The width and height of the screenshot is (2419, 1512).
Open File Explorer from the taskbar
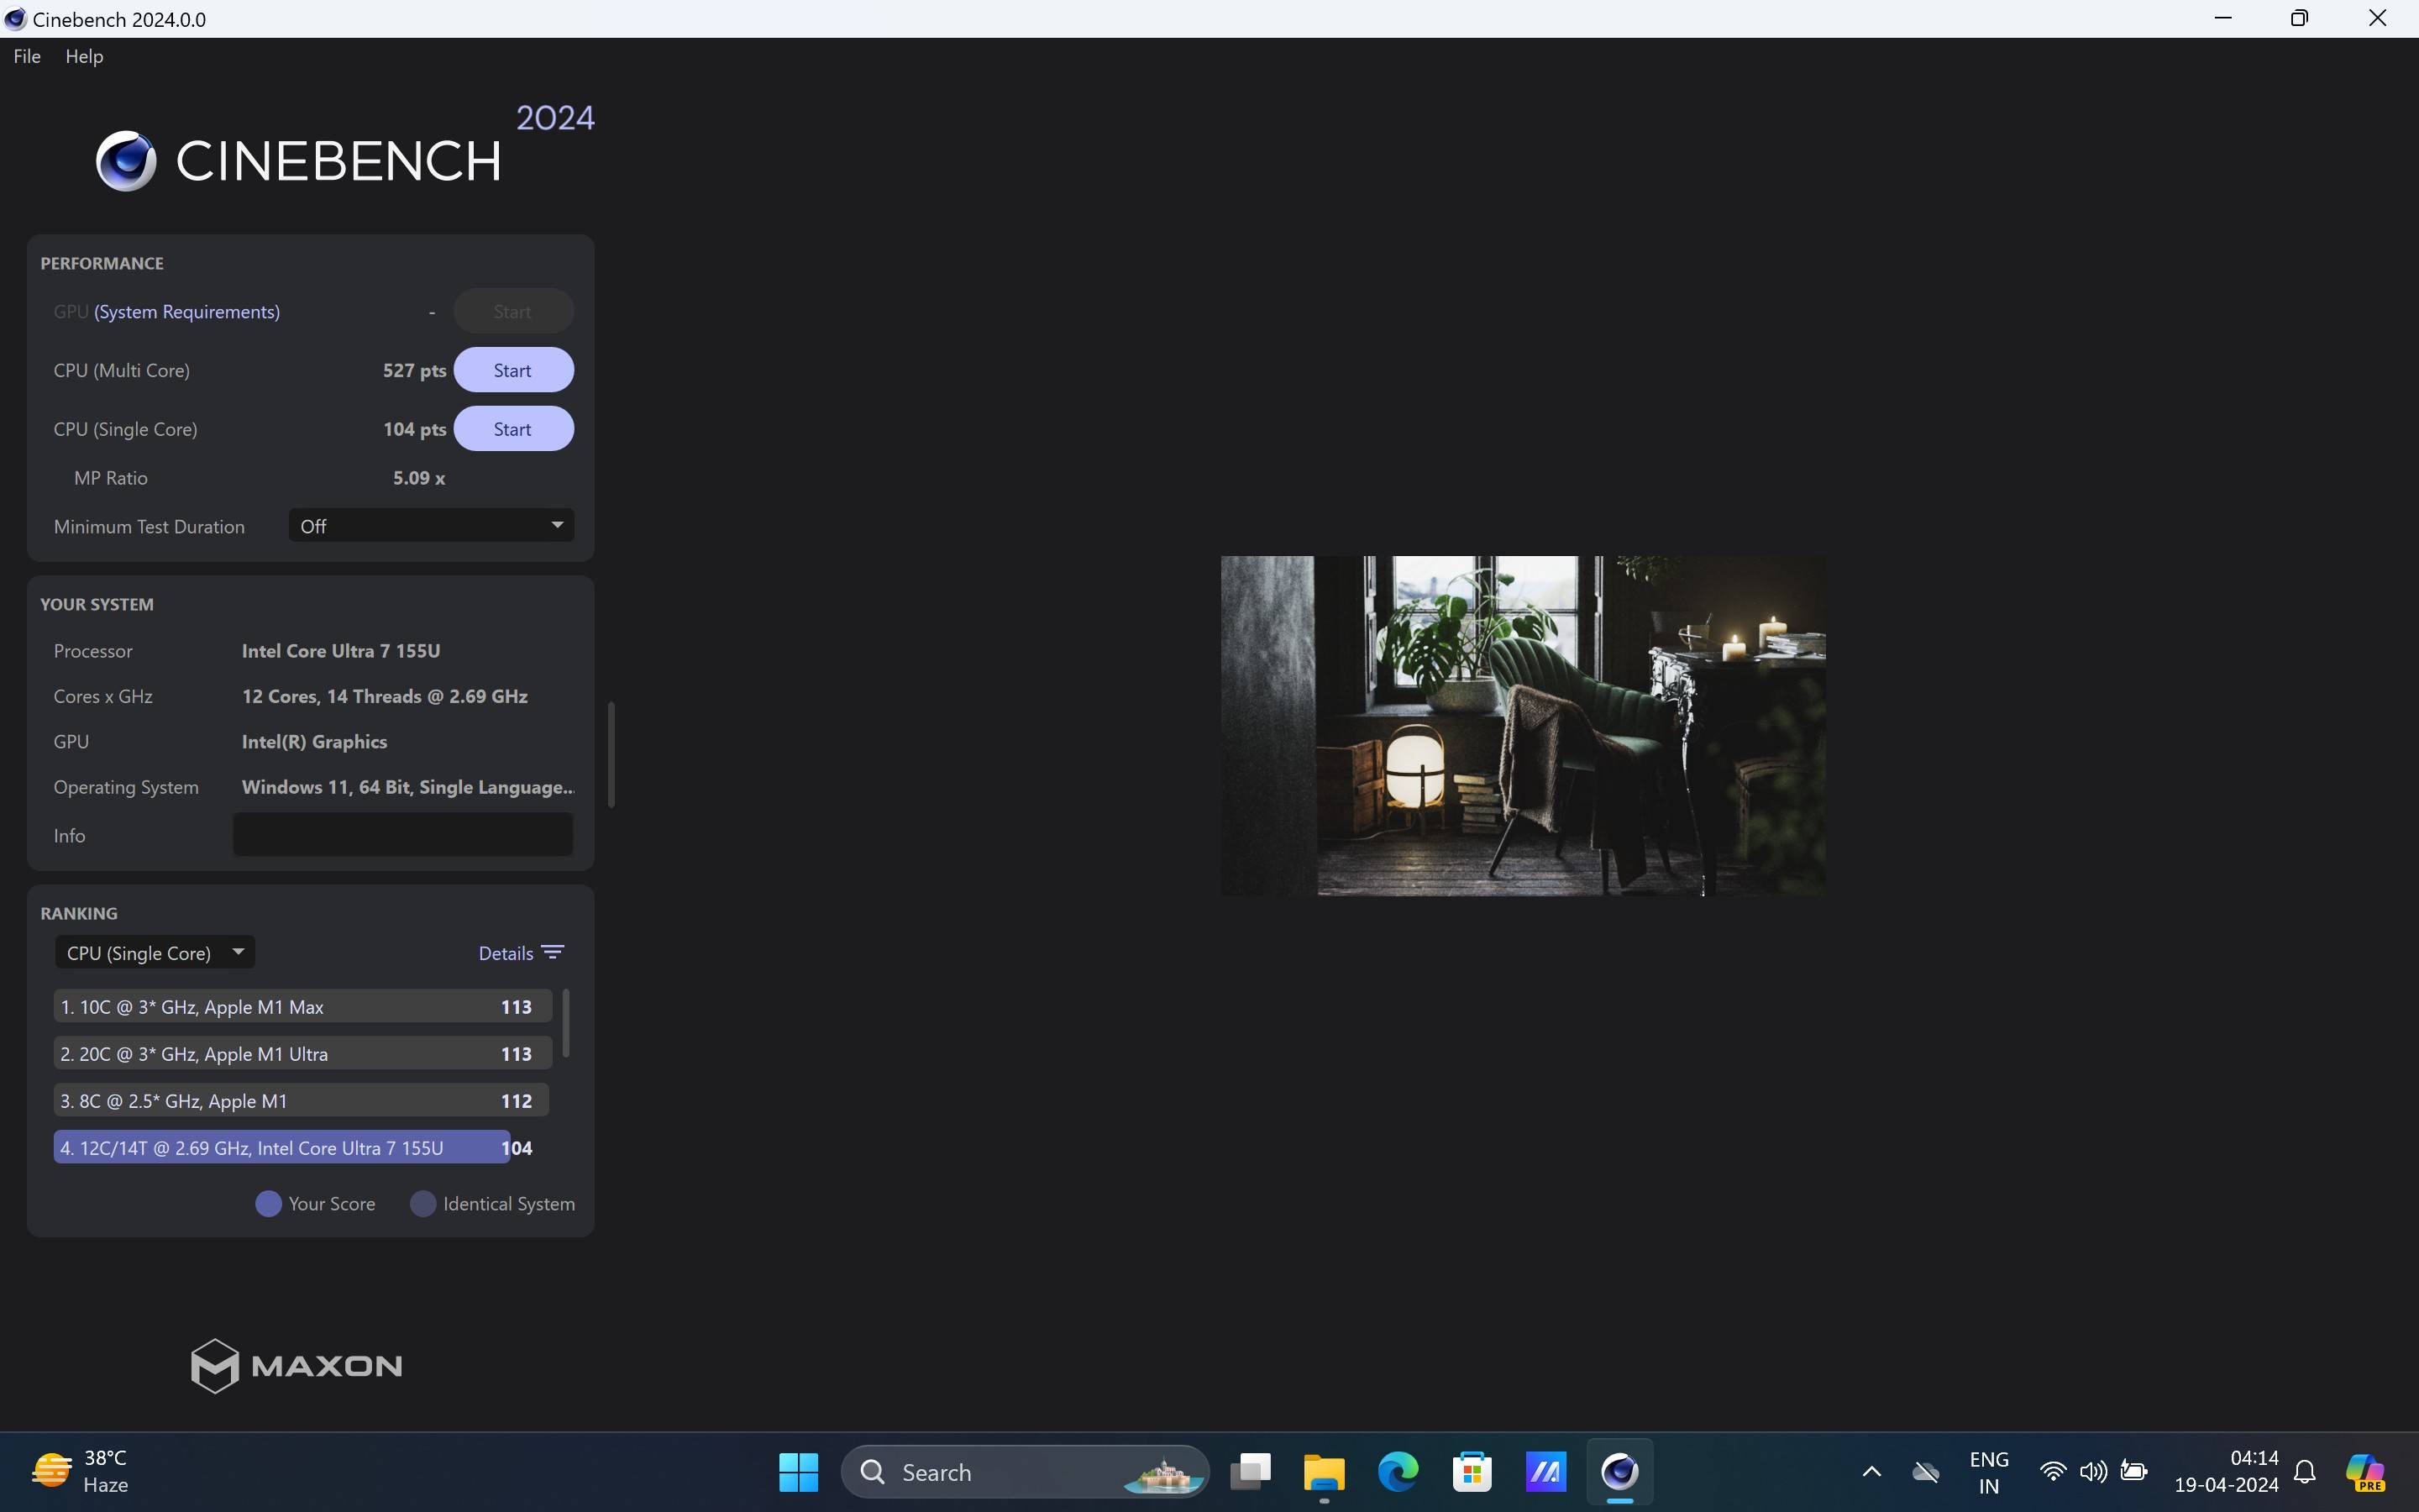pos(1324,1471)
